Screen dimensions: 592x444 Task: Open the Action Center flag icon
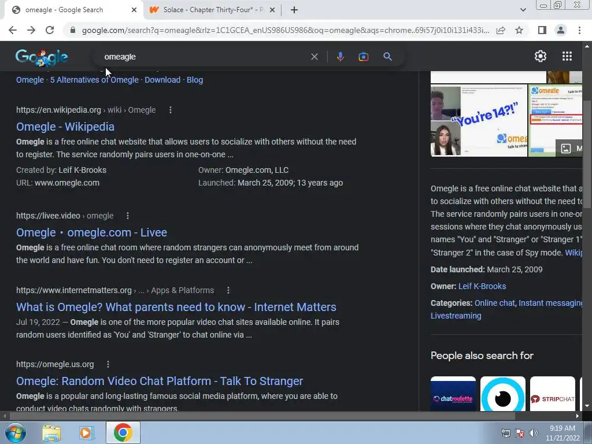(520, 433)
